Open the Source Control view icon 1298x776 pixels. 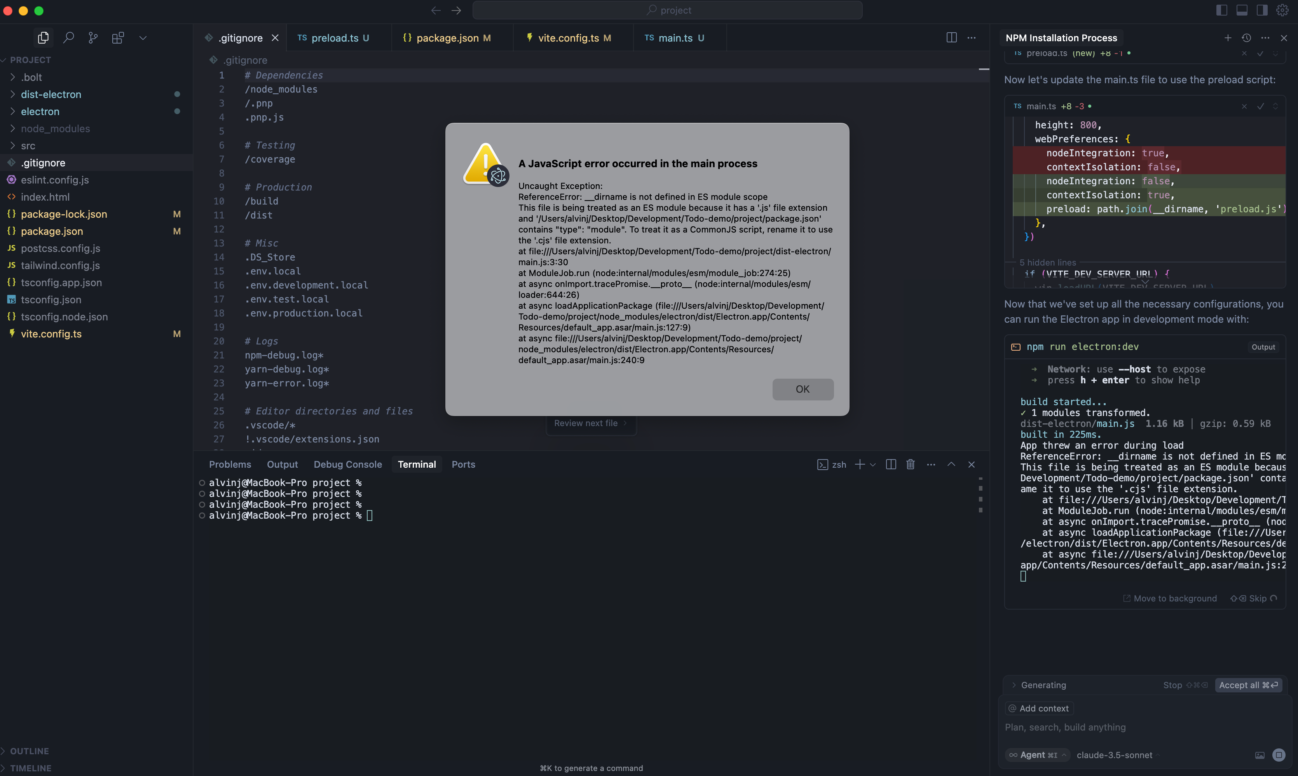click(93, 38)
